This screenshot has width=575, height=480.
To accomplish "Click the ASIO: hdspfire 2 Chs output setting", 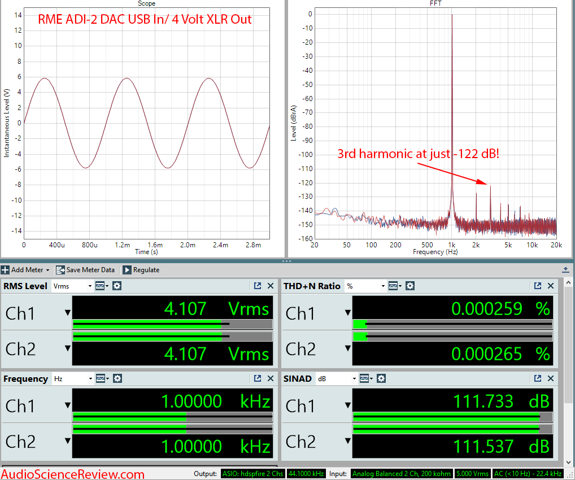I will [x=252, y=474].
